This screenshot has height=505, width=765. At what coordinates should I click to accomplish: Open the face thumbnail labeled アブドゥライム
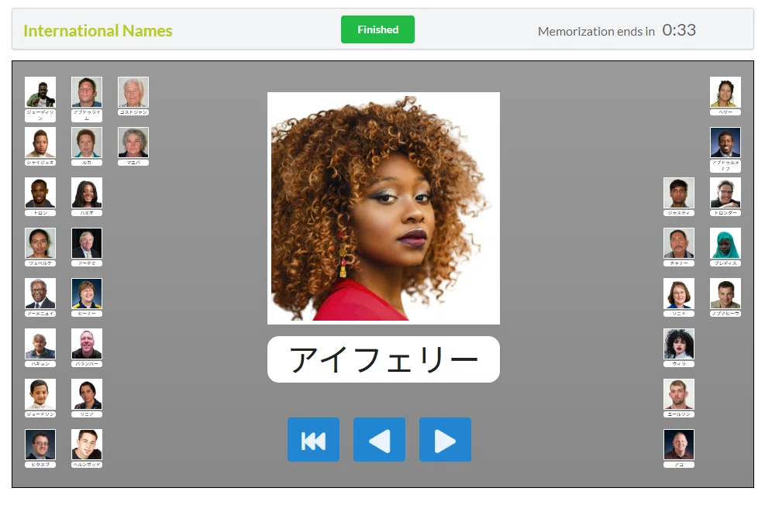pyautogui.click(x=87, y=92)
